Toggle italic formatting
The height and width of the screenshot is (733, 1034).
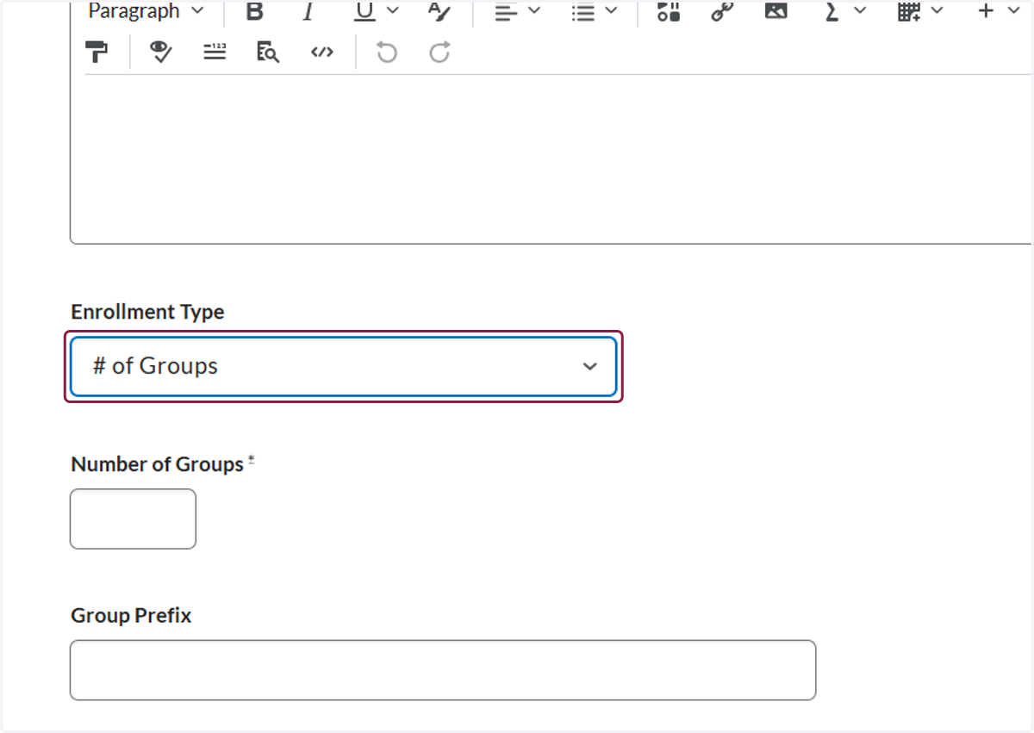pos(308,11)
